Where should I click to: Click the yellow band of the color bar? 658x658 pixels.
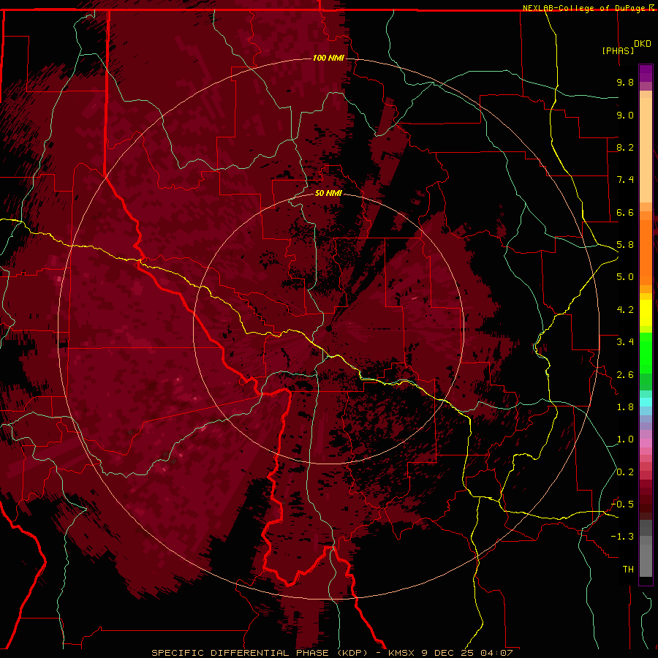point(646,313)
